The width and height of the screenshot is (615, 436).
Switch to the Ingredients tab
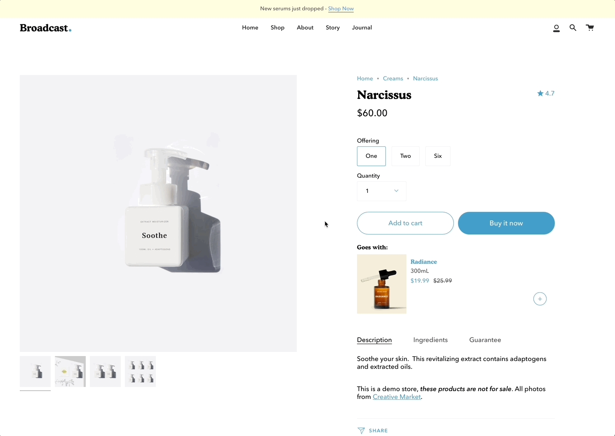pos(430,340)
